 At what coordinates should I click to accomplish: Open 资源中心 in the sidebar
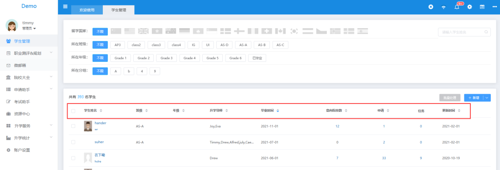(29, 114)
